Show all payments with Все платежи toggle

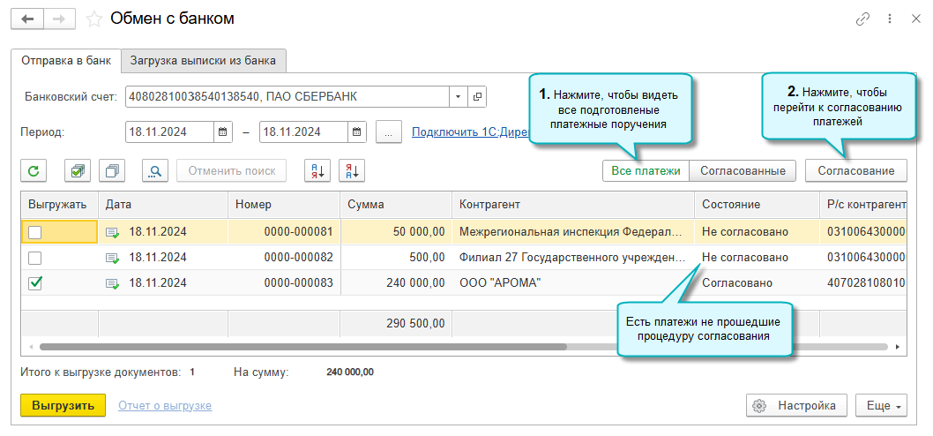click(646, 171)
